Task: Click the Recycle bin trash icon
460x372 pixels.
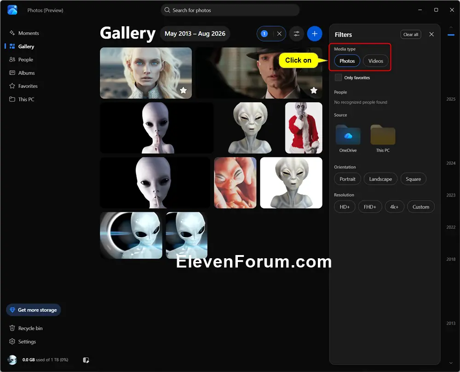Action: (12, 328)
